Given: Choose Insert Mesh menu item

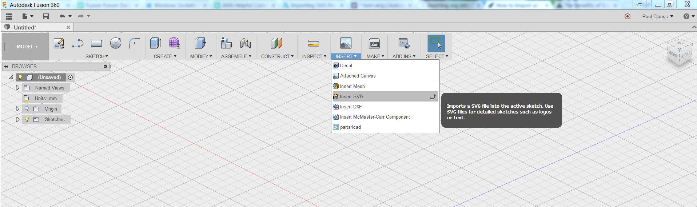Looking at the screenshot, I should pos(385,86).
